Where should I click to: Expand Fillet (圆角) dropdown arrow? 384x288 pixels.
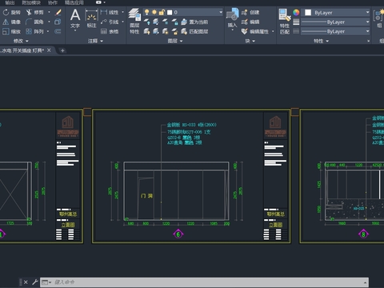point(49,22)
